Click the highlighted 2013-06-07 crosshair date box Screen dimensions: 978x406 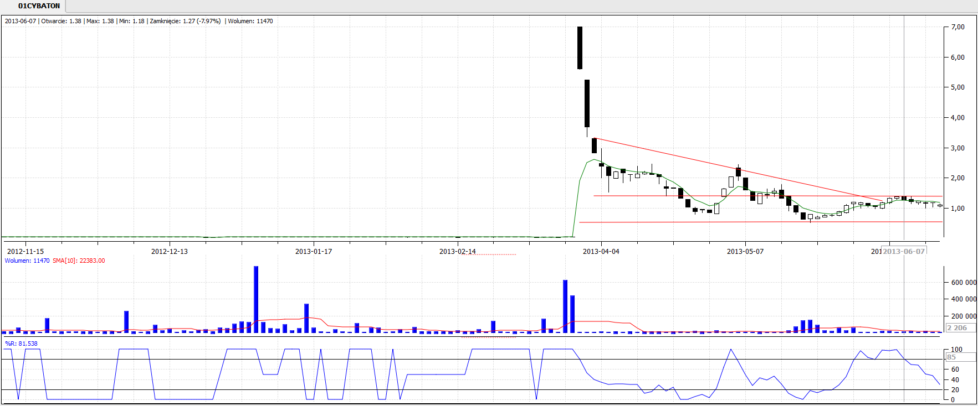904,252
